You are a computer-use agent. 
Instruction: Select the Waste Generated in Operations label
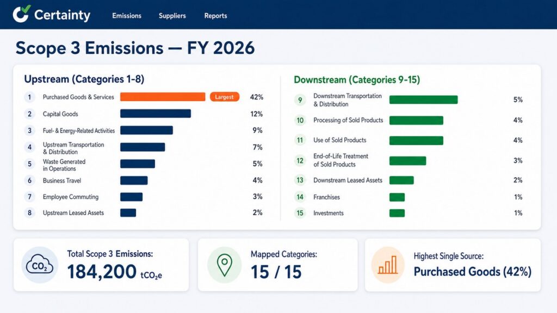click(x=64, y=165)
